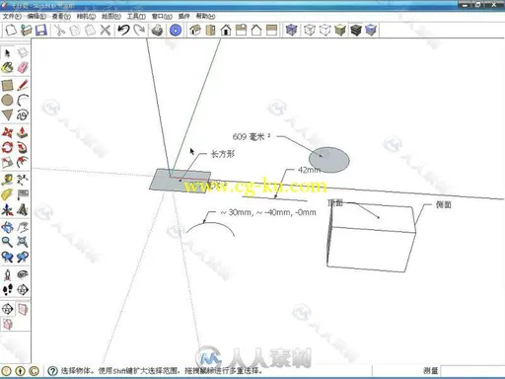The image size is (505, 379).
Task: Open the 文件 (File) menu
Action: (x=12, y=16)
